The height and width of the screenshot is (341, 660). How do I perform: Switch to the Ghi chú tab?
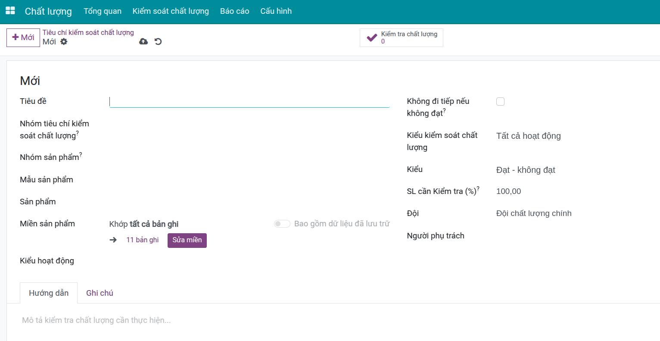tap(100, 293)
